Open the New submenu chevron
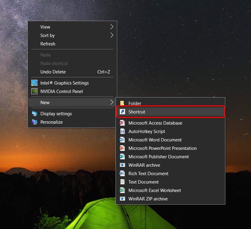The width and height of the screenshot is (251, 229). [x=112, y=102]
